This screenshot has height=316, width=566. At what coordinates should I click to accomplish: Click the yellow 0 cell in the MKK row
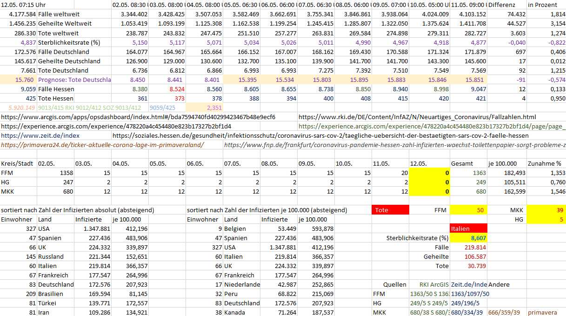pos(430,191)
